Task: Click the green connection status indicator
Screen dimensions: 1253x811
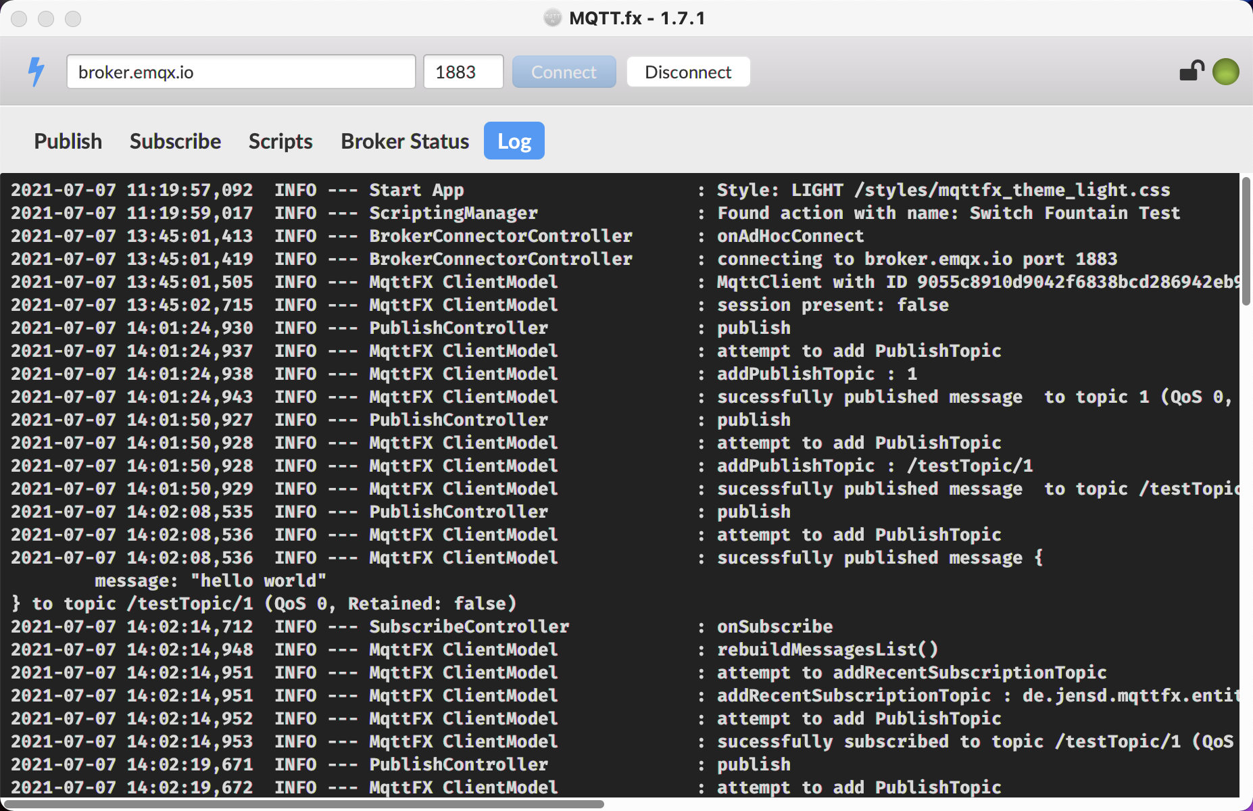Action: coord(1226,72)
